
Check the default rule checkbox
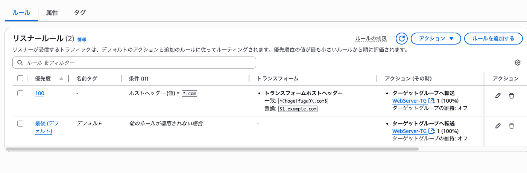[x=20, y=124]
